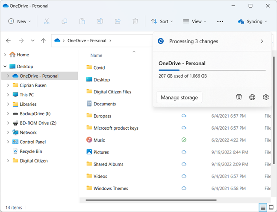The image size is (277, 212).
Task: Click the 14 items status text
Action: pyautogui.click(x=14, y=207)
